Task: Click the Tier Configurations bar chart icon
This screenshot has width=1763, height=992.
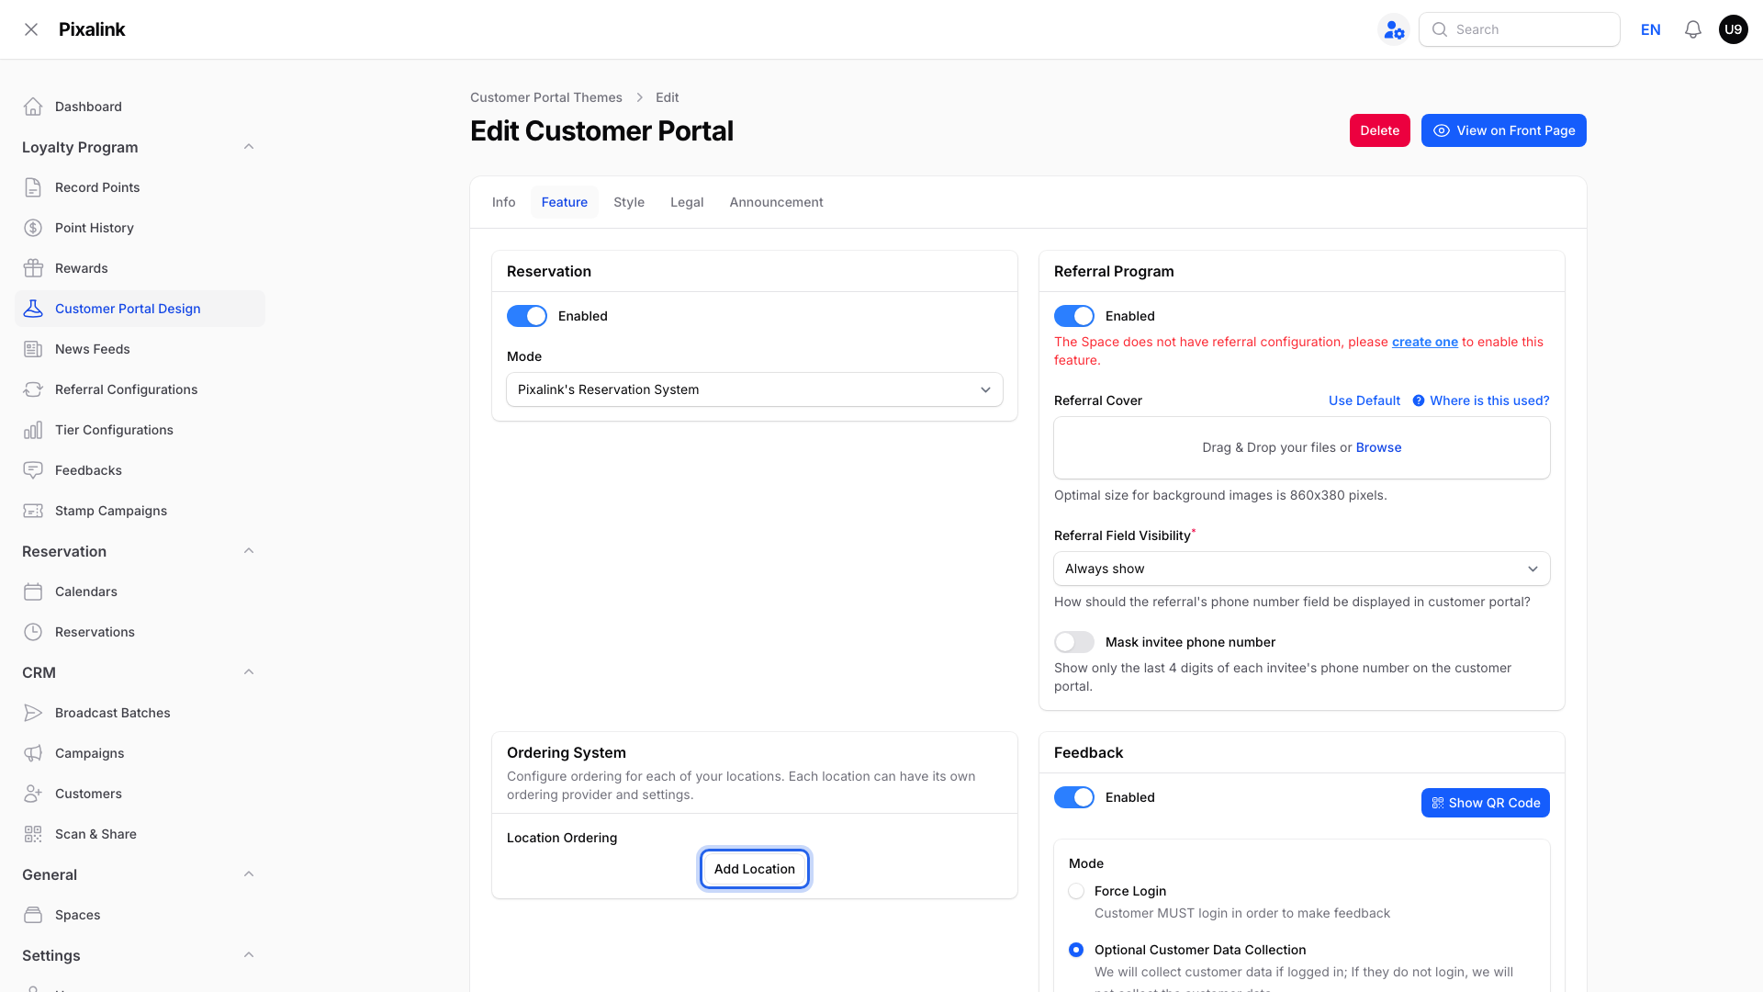Action: (33, 430)
